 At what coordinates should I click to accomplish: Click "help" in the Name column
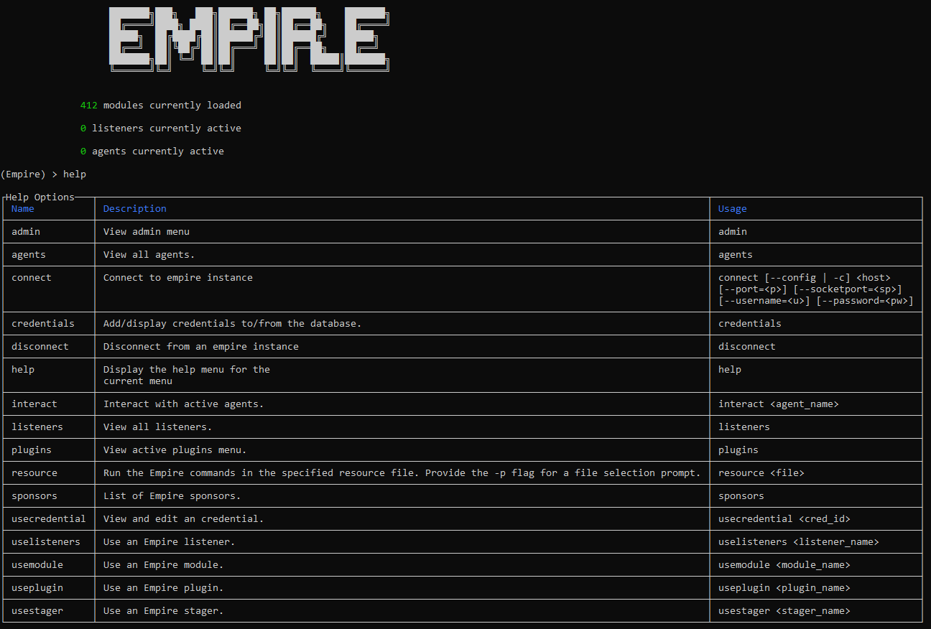click(23, 370)
